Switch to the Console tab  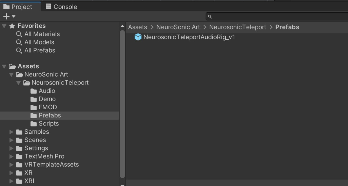tap(61, 6)
